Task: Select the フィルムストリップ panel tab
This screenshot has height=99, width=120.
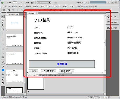Action: pos(12,14)
